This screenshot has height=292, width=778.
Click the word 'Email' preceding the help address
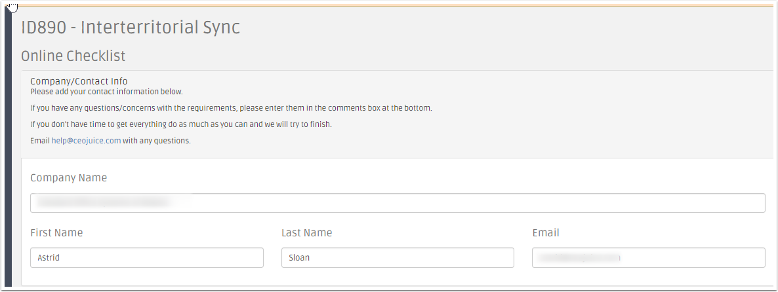40,141
